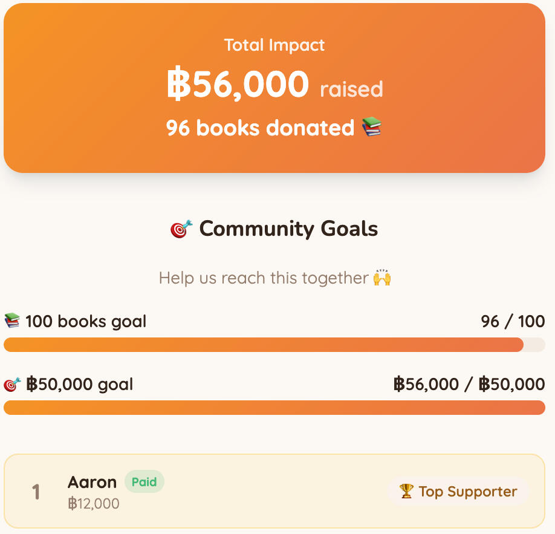Click the trophy icon in Top Supporter badge

click(x=406, y=491)
